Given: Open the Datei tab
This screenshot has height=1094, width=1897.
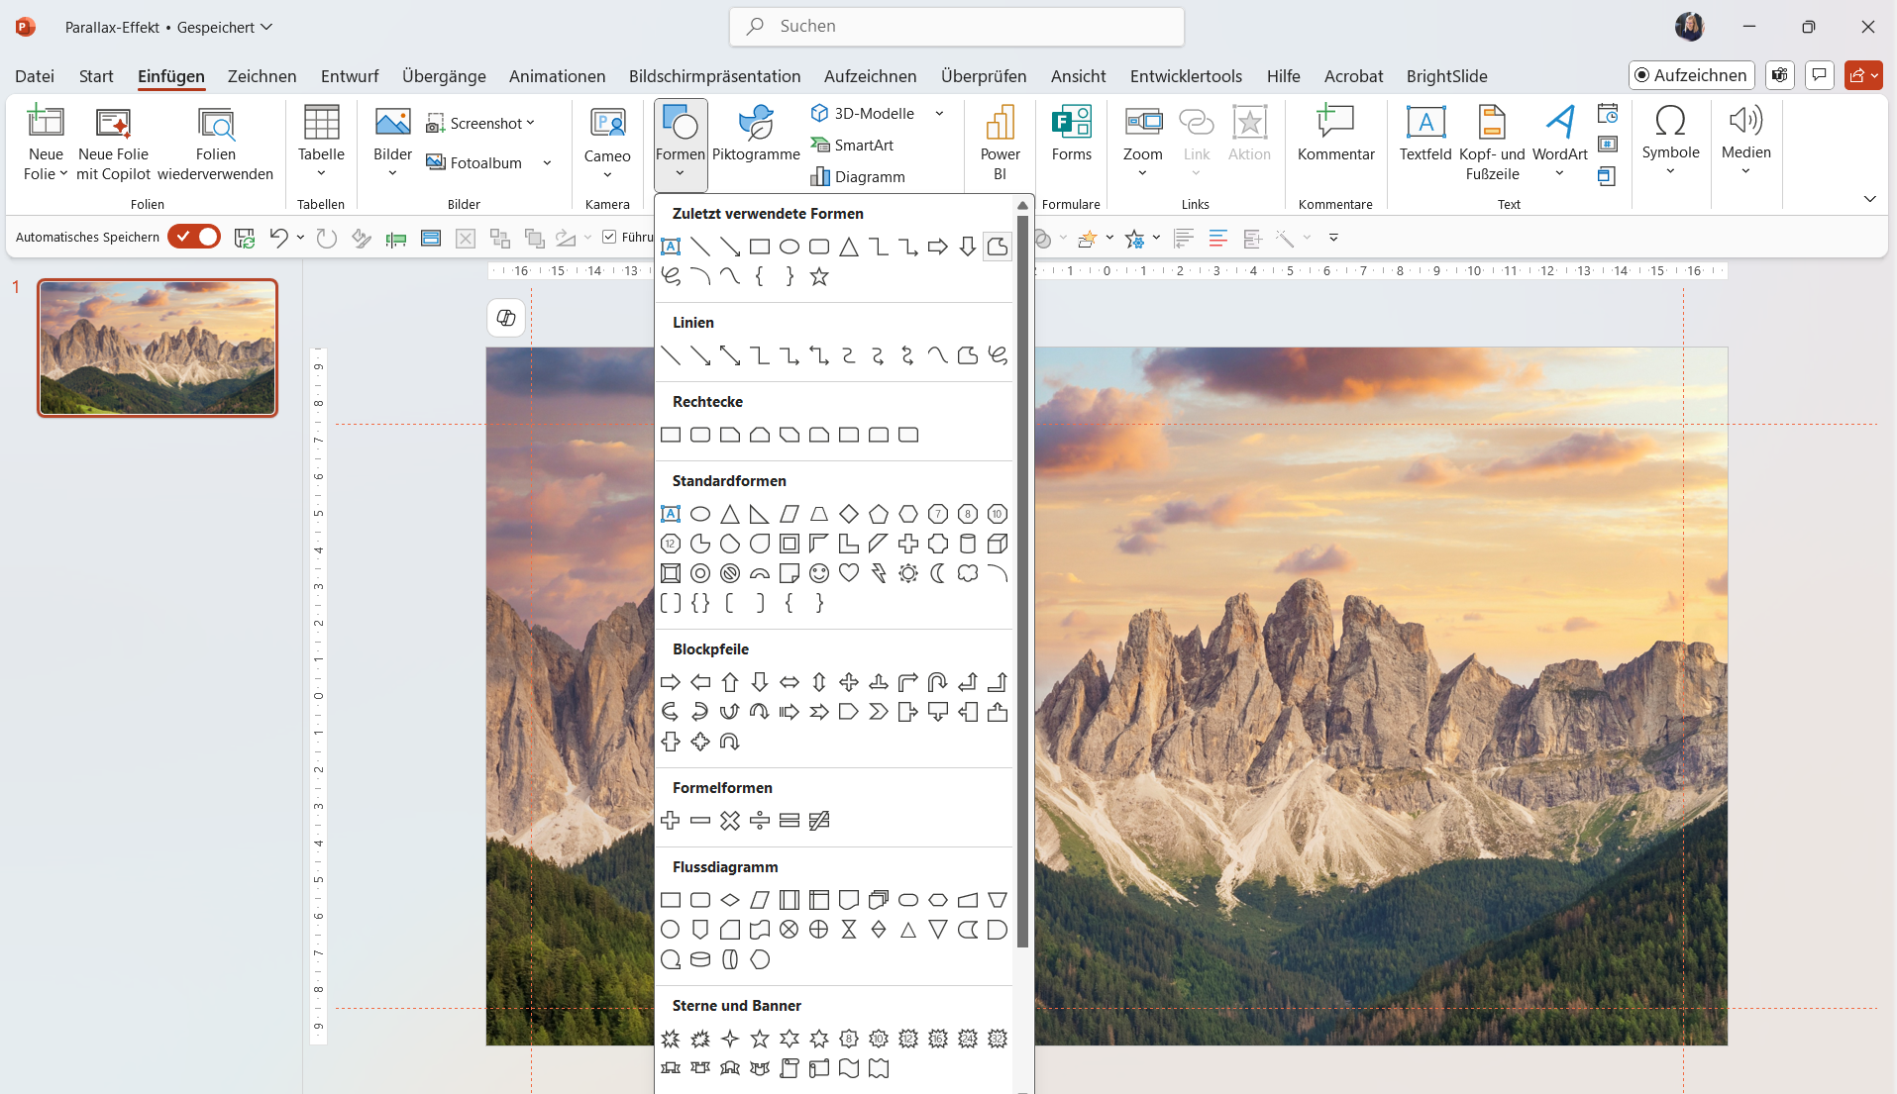Looking at the screenshot, I should 35,76.
